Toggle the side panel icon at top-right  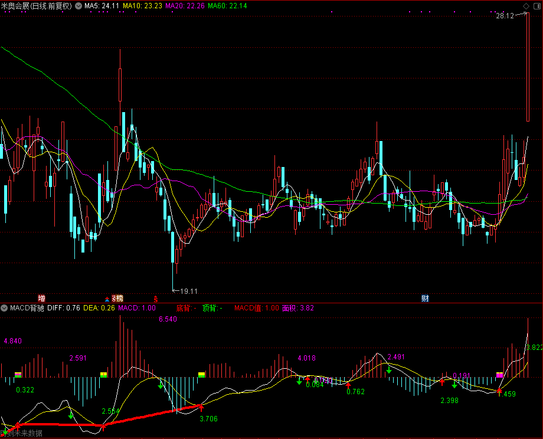click(x=537, y=6)
